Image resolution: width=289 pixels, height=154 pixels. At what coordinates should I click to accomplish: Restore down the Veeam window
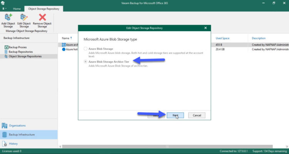point(274,3)
